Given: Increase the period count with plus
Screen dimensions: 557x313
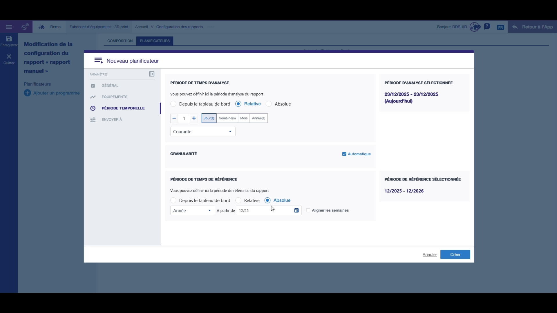Looking at the screenshot, I should 194,118.
